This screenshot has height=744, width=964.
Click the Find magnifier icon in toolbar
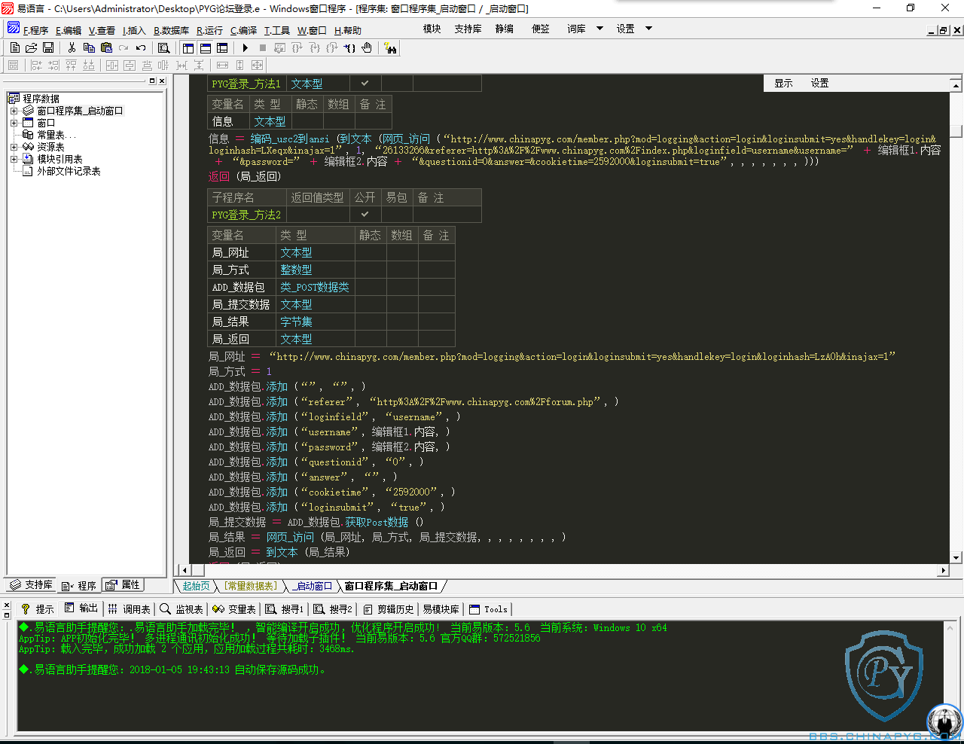(x=163, y=47)
